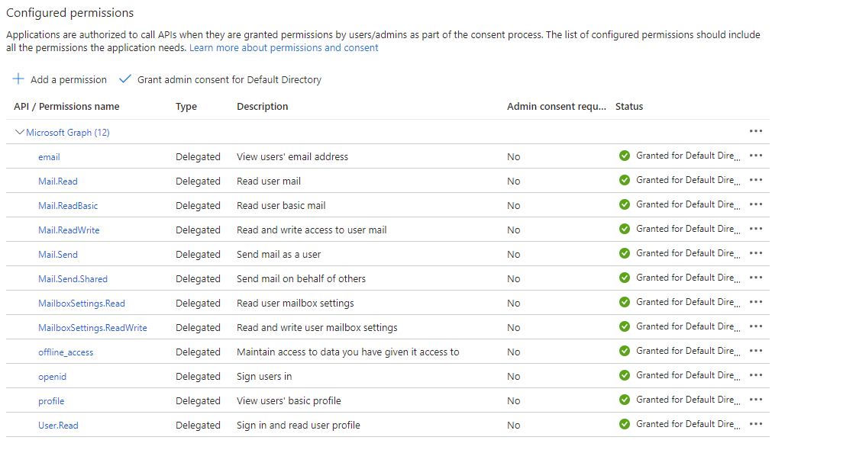The height and width of the screenshot is (453, 856).
Task: Click Granted for Default Dire... status for offline_access
Action: tap(689, 351)
